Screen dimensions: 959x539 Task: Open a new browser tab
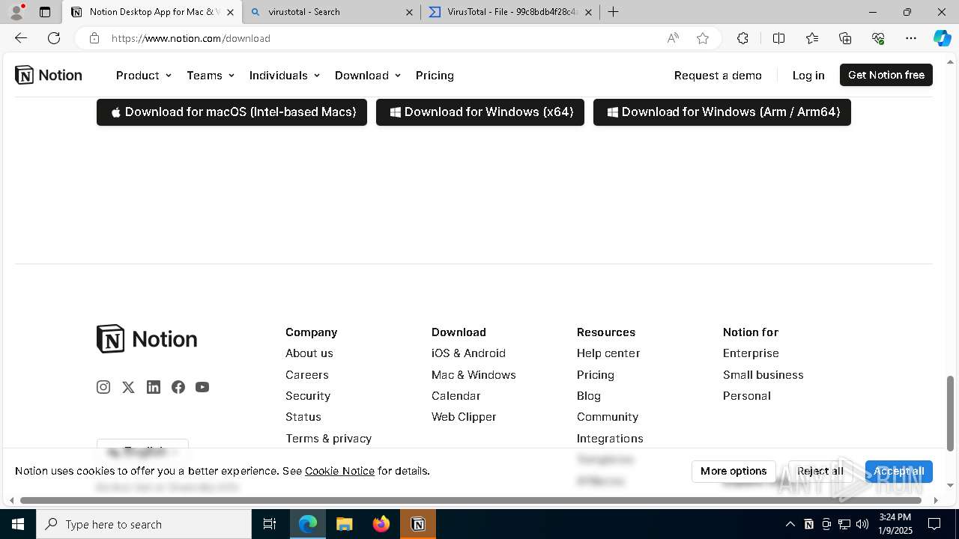[x=613, y=12]
